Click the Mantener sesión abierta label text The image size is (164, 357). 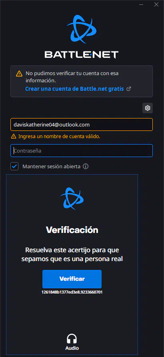click(51, 166)
